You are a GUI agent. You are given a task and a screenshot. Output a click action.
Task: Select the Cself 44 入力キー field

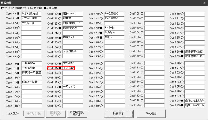point(114,33)
